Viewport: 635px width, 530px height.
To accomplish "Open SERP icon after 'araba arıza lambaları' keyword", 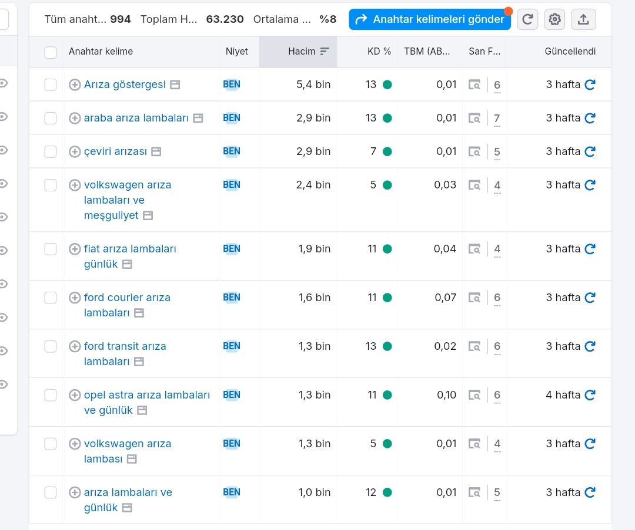I will click(x=198, y=119).
